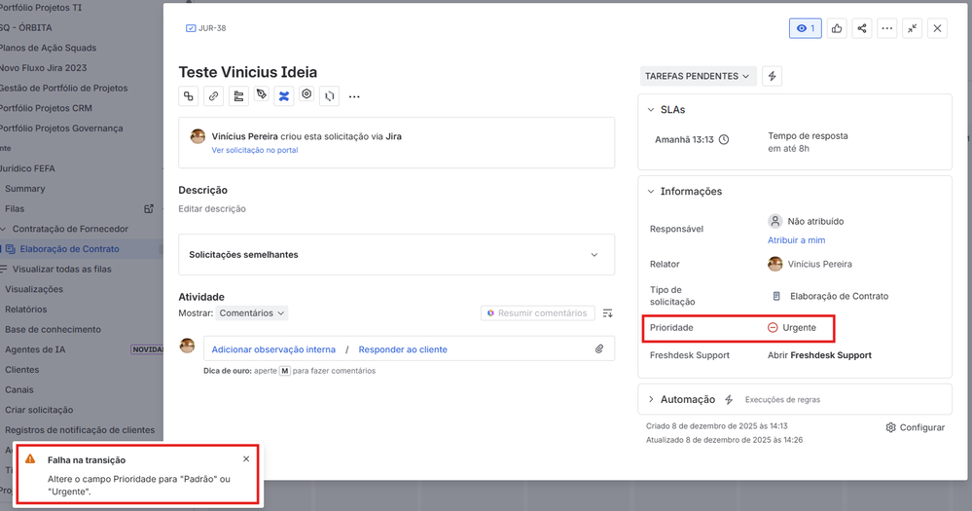Open Gestão de Portfólio de Projetos
This screenshot has width=972, height=511.
(x=64, y=88)
